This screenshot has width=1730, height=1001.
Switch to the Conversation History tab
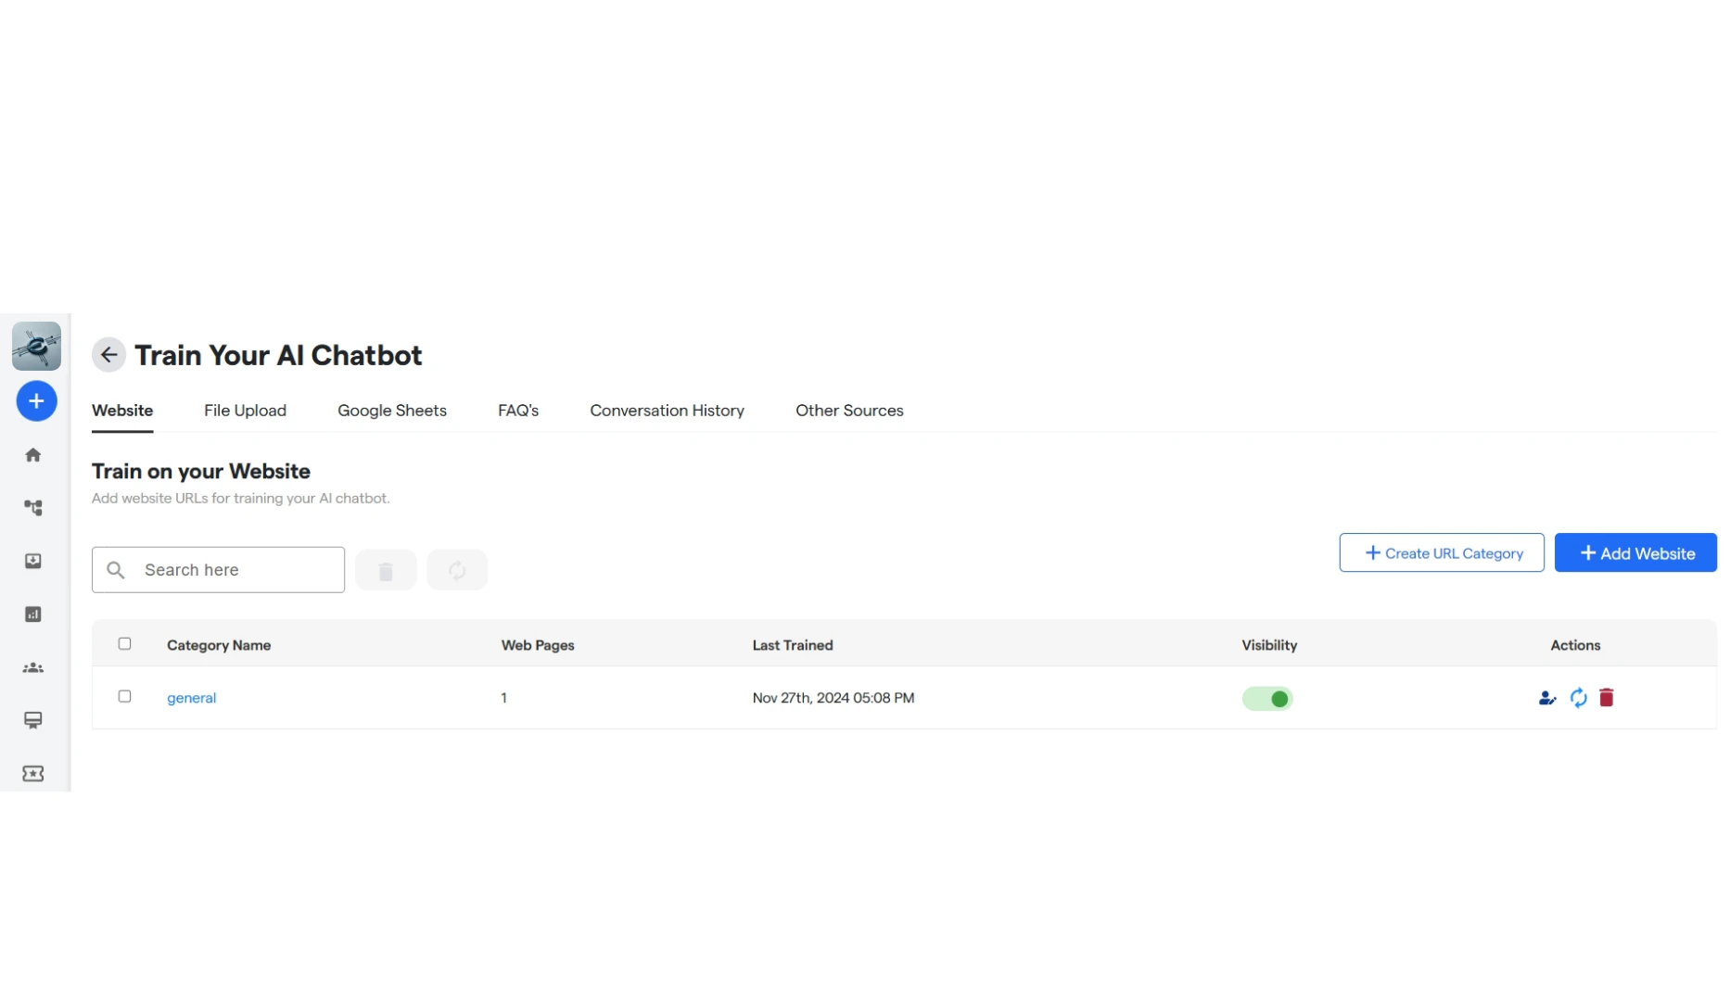668,411
